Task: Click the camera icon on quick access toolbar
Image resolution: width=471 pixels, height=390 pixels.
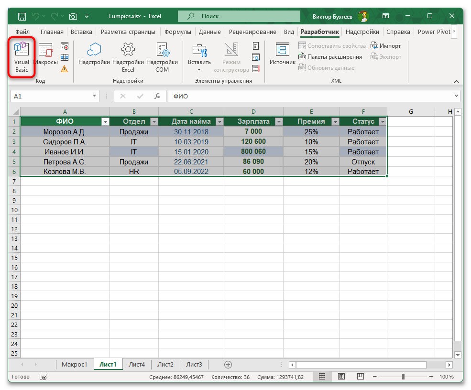Action: point(73,16)
